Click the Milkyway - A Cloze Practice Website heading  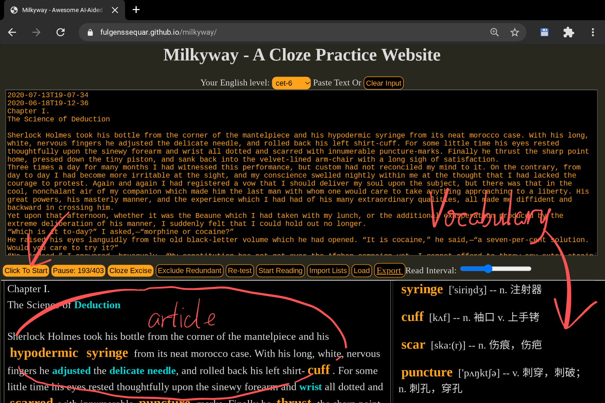coord(302,55)
